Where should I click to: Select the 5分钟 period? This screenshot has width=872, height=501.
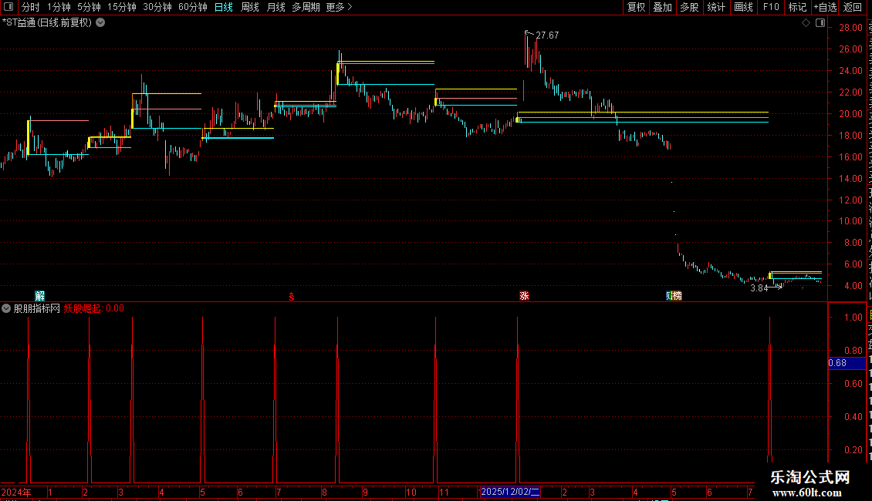(89, 7)
